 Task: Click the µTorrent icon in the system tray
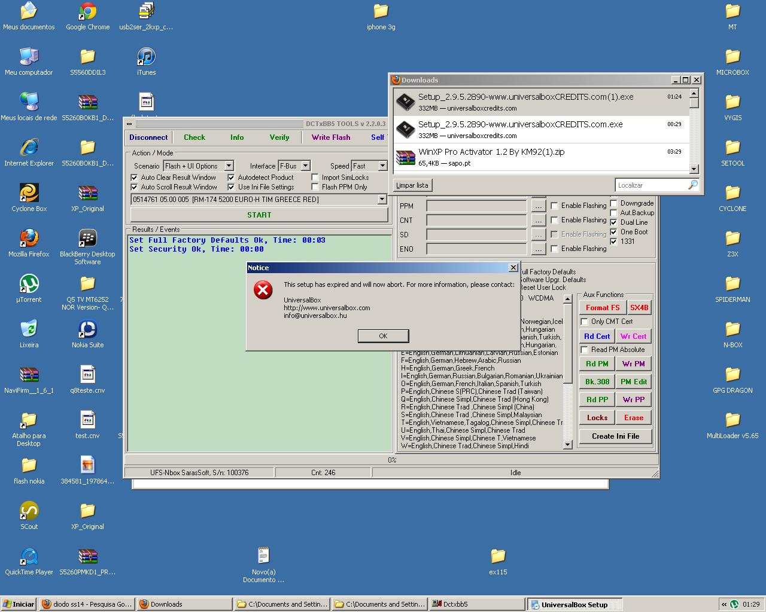click(x=734, y=604)
